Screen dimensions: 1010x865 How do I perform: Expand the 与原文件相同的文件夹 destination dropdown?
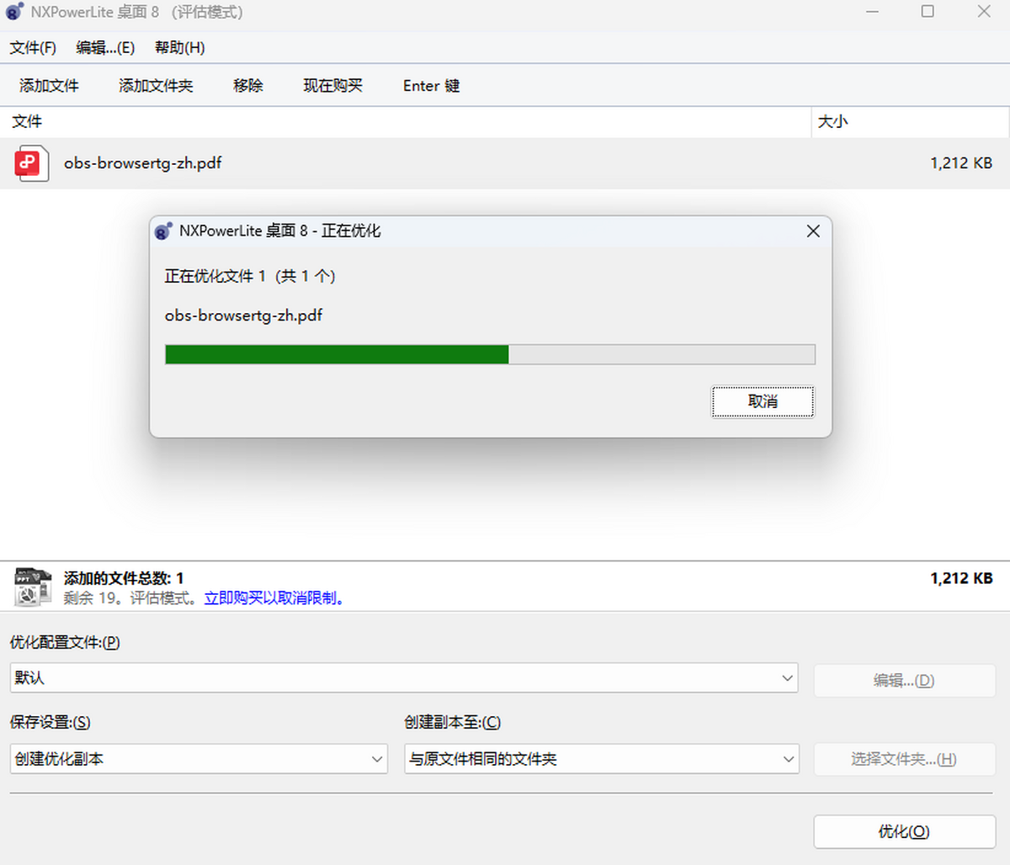tap(788, 759)
